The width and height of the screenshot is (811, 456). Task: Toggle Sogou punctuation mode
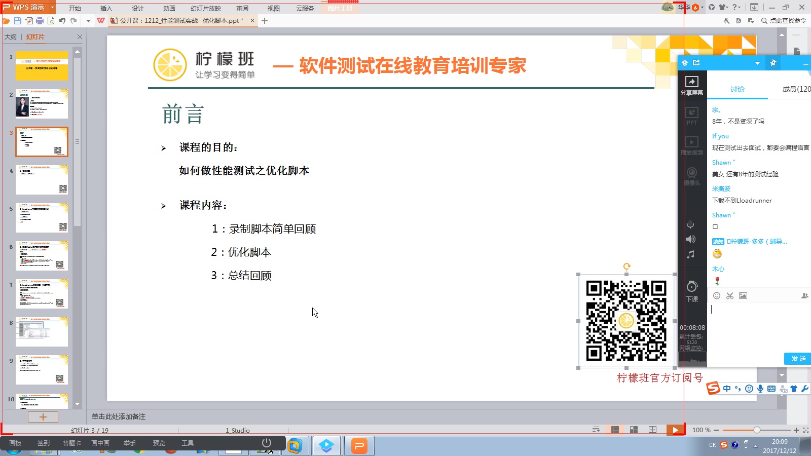[738, 389]
